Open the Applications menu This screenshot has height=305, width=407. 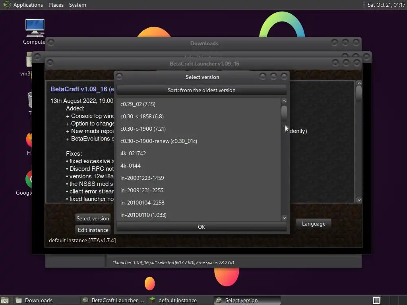pos(28,5)
